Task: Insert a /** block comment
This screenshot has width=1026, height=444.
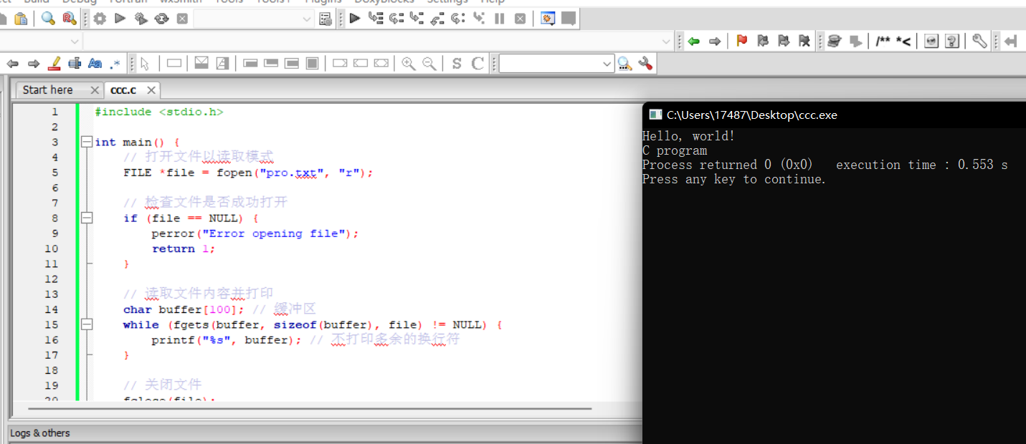Action: click(x=883, y=42)
